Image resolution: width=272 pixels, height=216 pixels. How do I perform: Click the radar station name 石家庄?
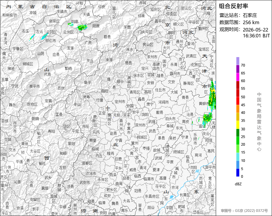pyautogui.click(x=250, y=15)
